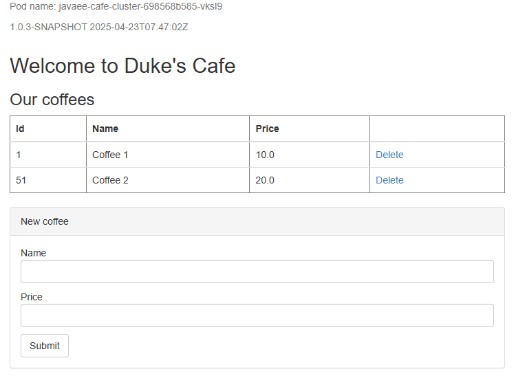The height and width of the screenshot is (378, 516).
Task: Click the 20.0 price cell
Action: click(265, 180)
